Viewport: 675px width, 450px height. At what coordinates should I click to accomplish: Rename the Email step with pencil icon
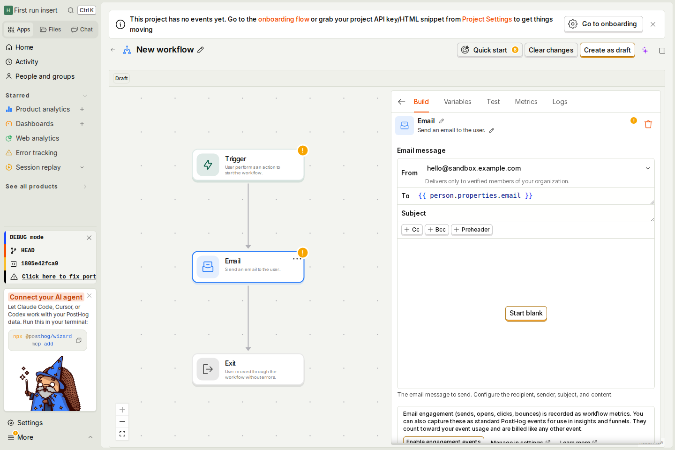[442, 121]
